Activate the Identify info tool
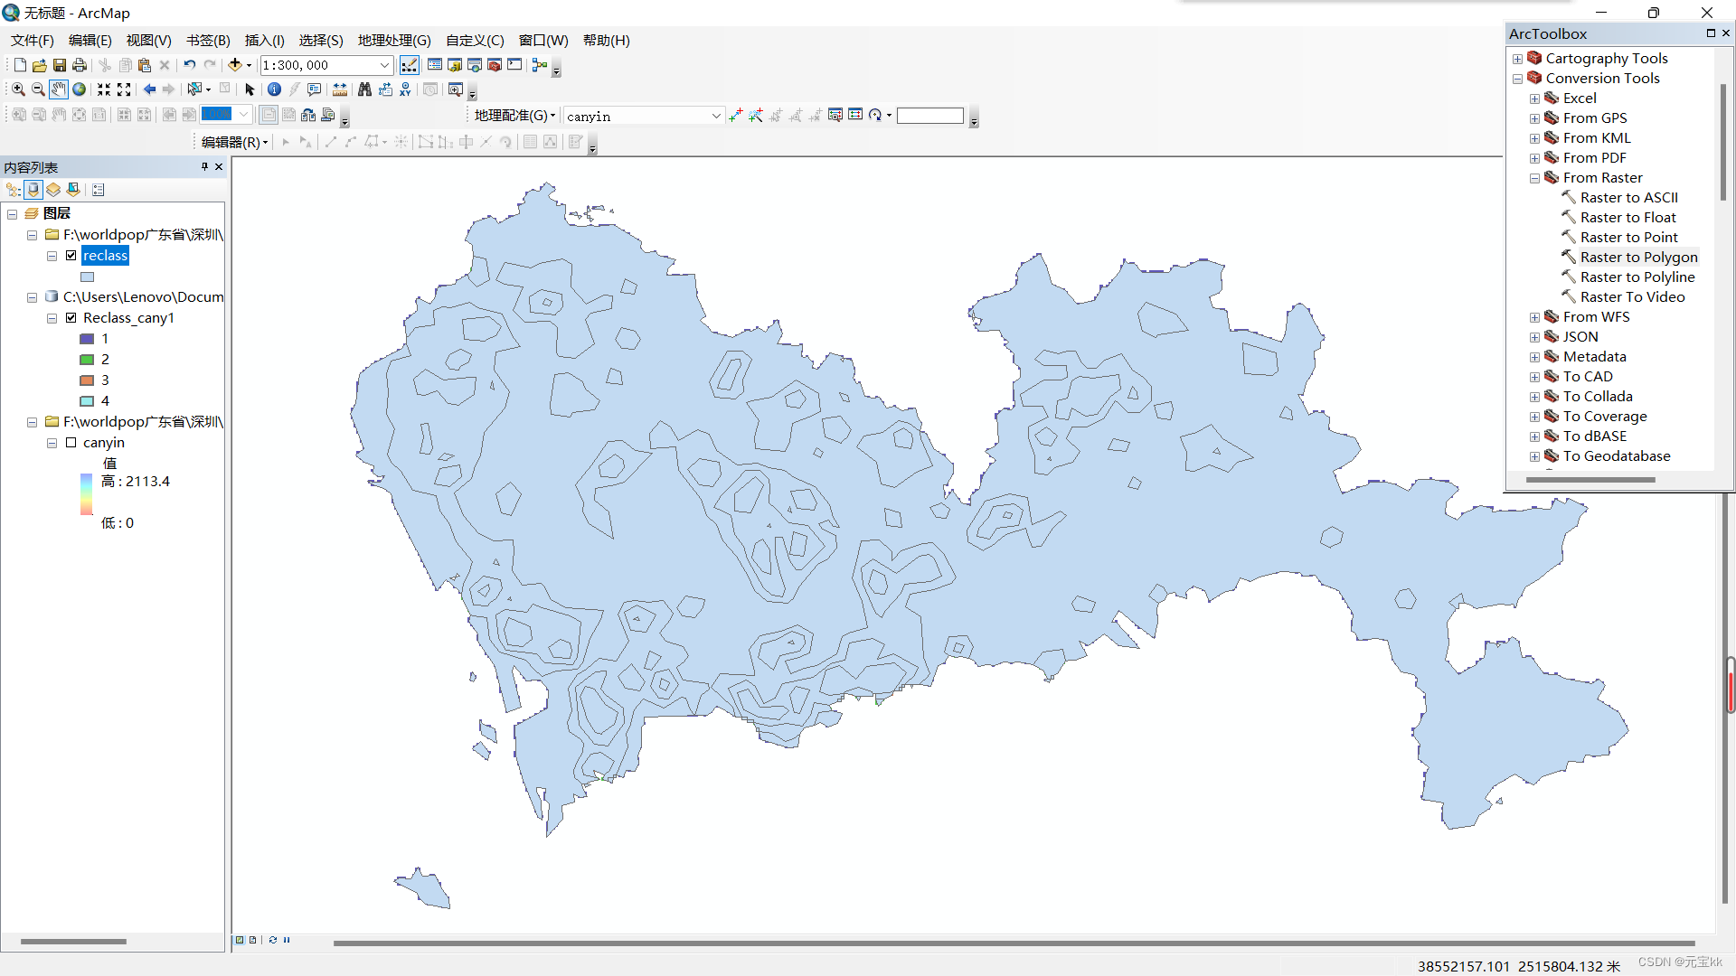Screen dimensions: 1736x976 (x=274, y=89)
